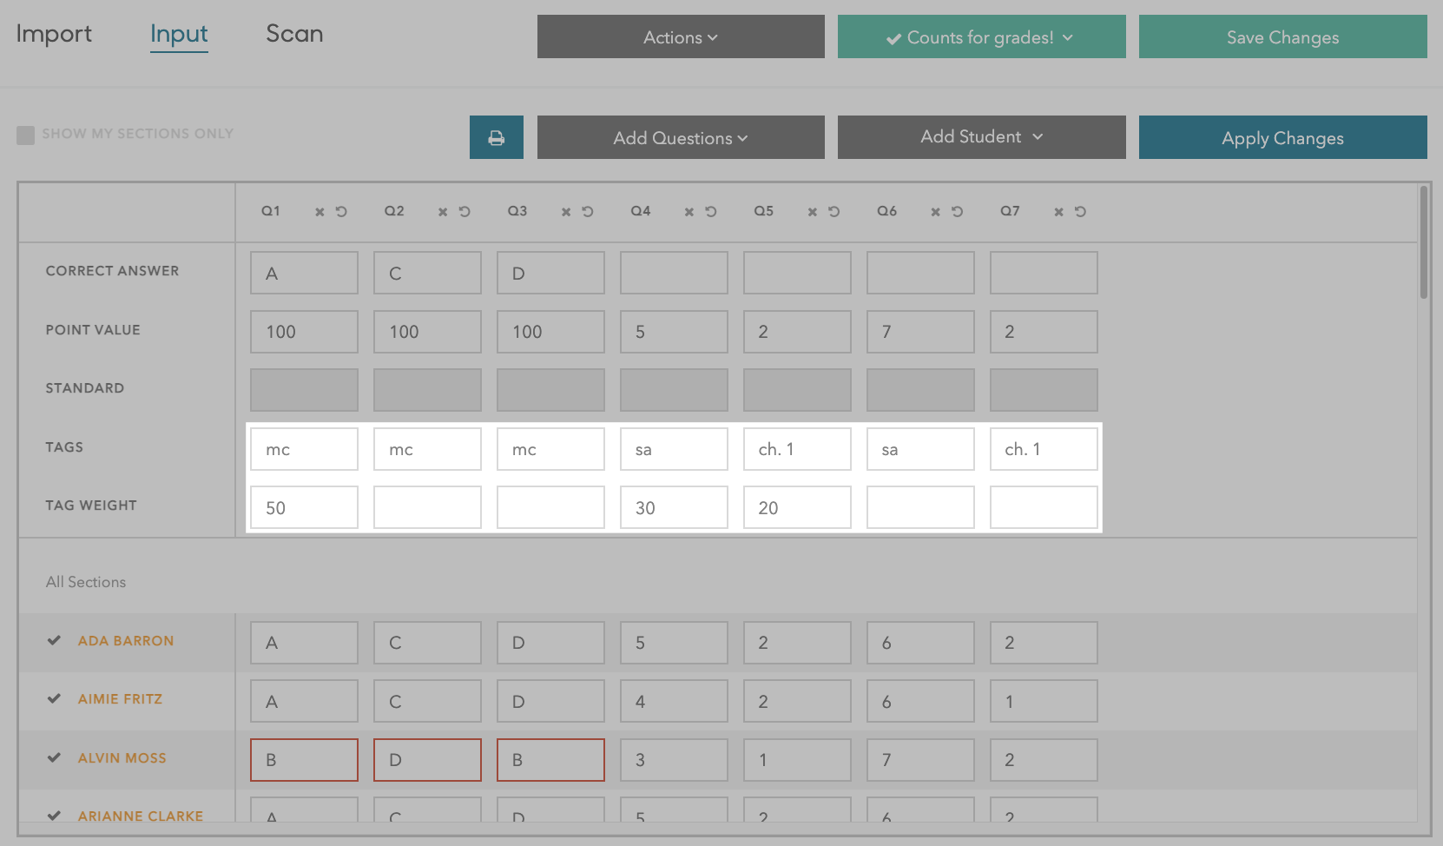Image resolution: width=1443 pixels, height=846 pixels.
Task: Switch to the Scan tab
Action: tap(294, 34)
